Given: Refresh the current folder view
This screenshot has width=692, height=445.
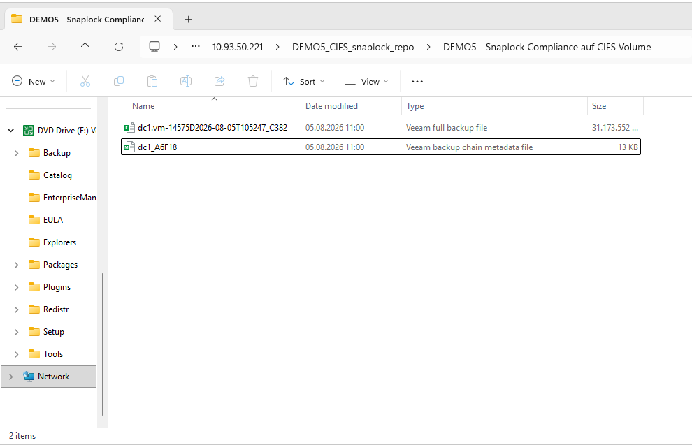Looking at the screenshot, I should (x=119, y=47).
